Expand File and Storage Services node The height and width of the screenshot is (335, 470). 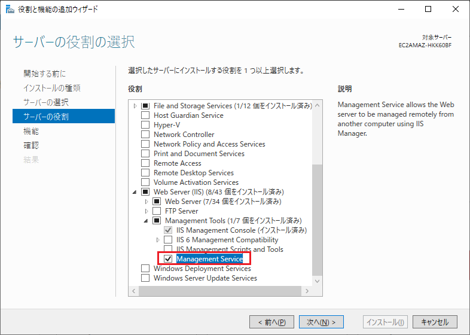[x=135, y=105]
